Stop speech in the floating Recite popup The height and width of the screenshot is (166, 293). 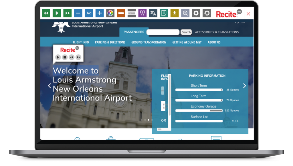65,57
